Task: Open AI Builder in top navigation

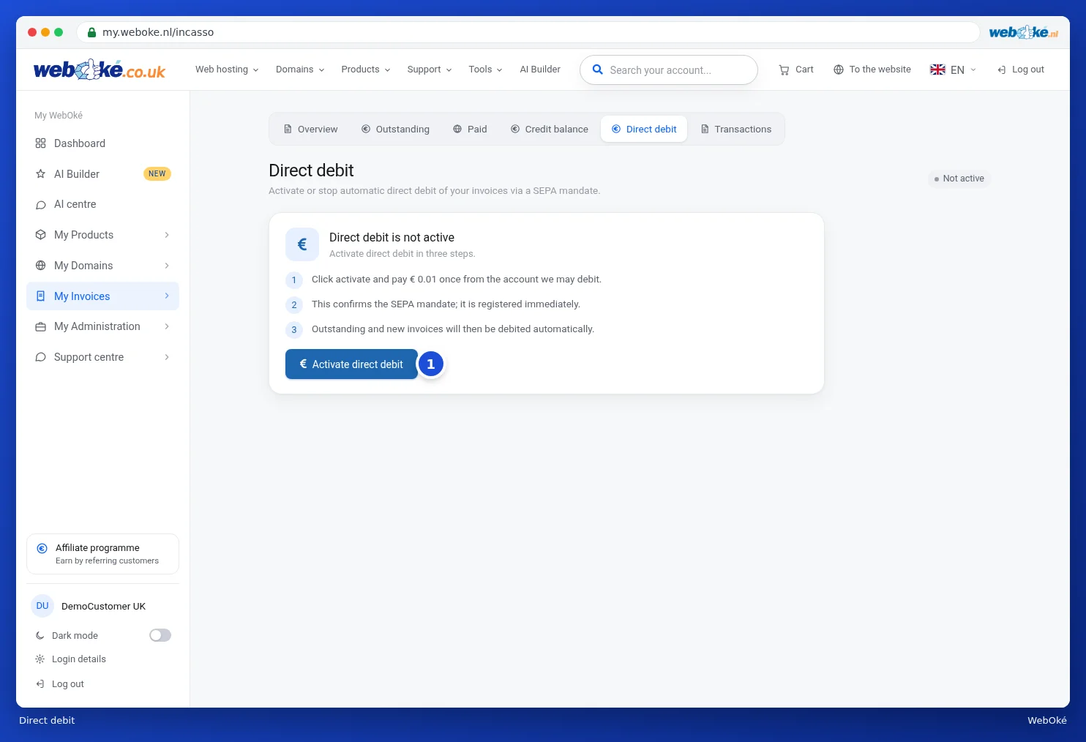Action: [x=540, y=70]
